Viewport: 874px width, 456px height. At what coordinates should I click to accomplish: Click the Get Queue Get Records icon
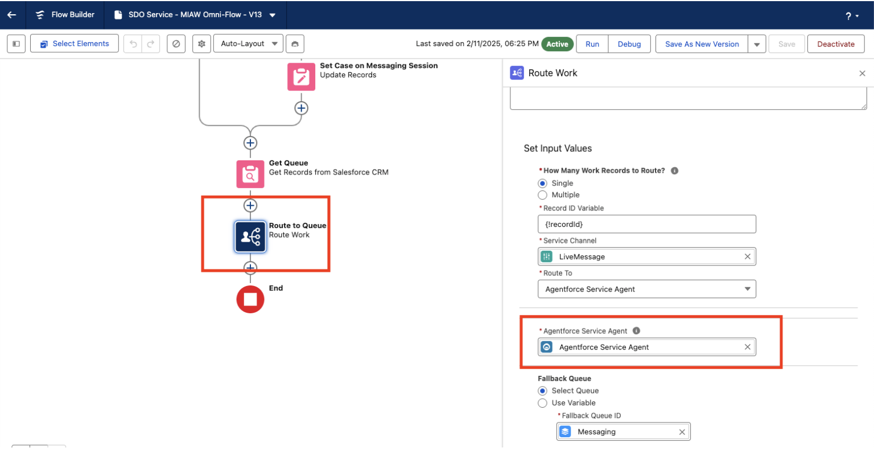coord(250,174)
